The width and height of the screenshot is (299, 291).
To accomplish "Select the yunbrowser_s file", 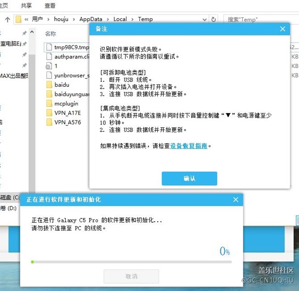I will 72,75.
